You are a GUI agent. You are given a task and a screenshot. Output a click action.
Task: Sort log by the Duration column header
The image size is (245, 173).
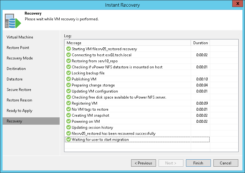pos(200,43)
